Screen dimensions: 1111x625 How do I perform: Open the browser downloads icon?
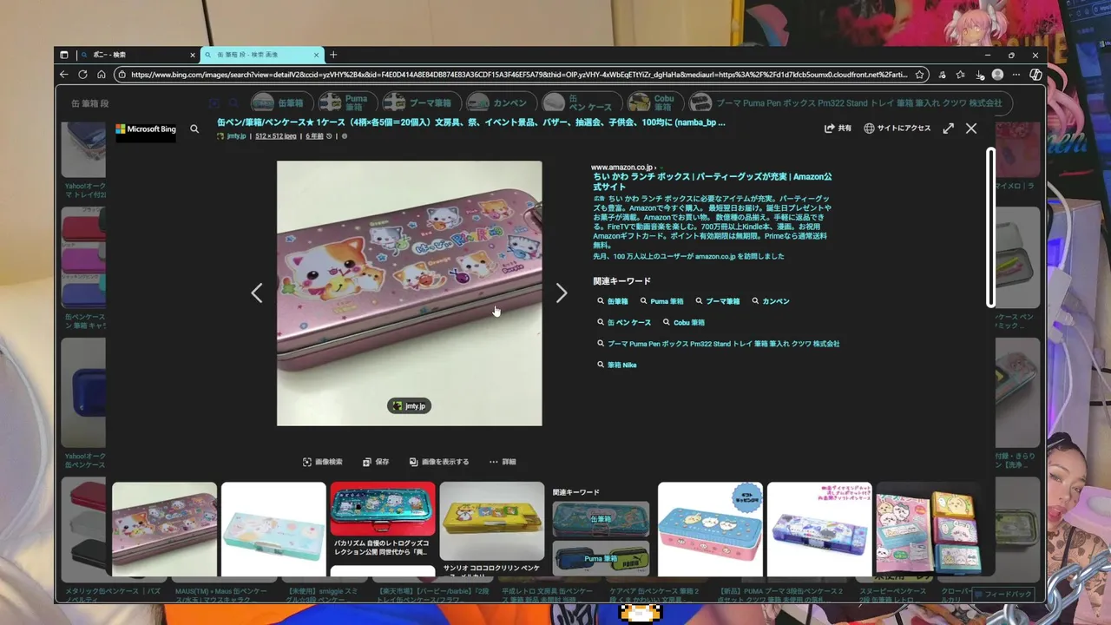click(x=980, y=75)
